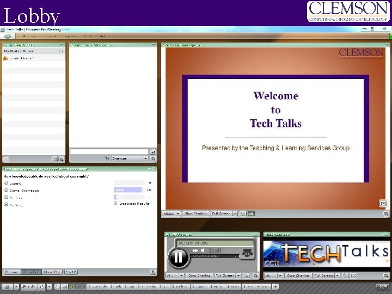The height and width of the screenshot is (294, 392).
Task: Switch to the Lobby layout tab
Action: (79, 287)
